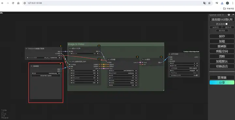
Task: Reload the page in the browser
Action: (x=13, y=3)
